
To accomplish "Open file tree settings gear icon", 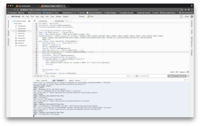I will click(x=29, y=21).
